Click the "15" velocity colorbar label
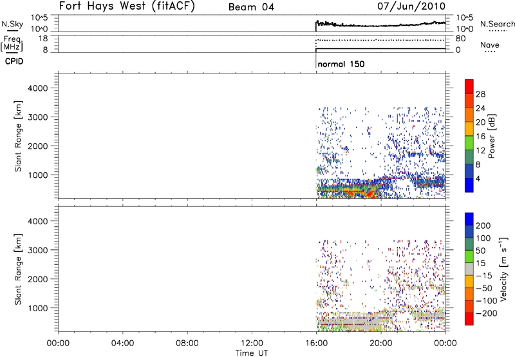The image size is (515, 357). pos(481,264)
